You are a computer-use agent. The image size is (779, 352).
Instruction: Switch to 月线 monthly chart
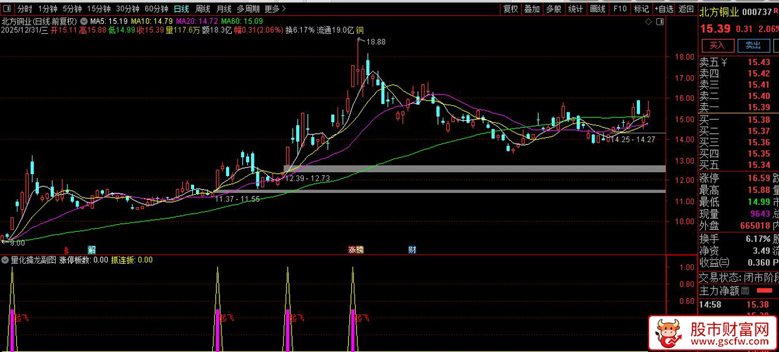click(223, 9)
